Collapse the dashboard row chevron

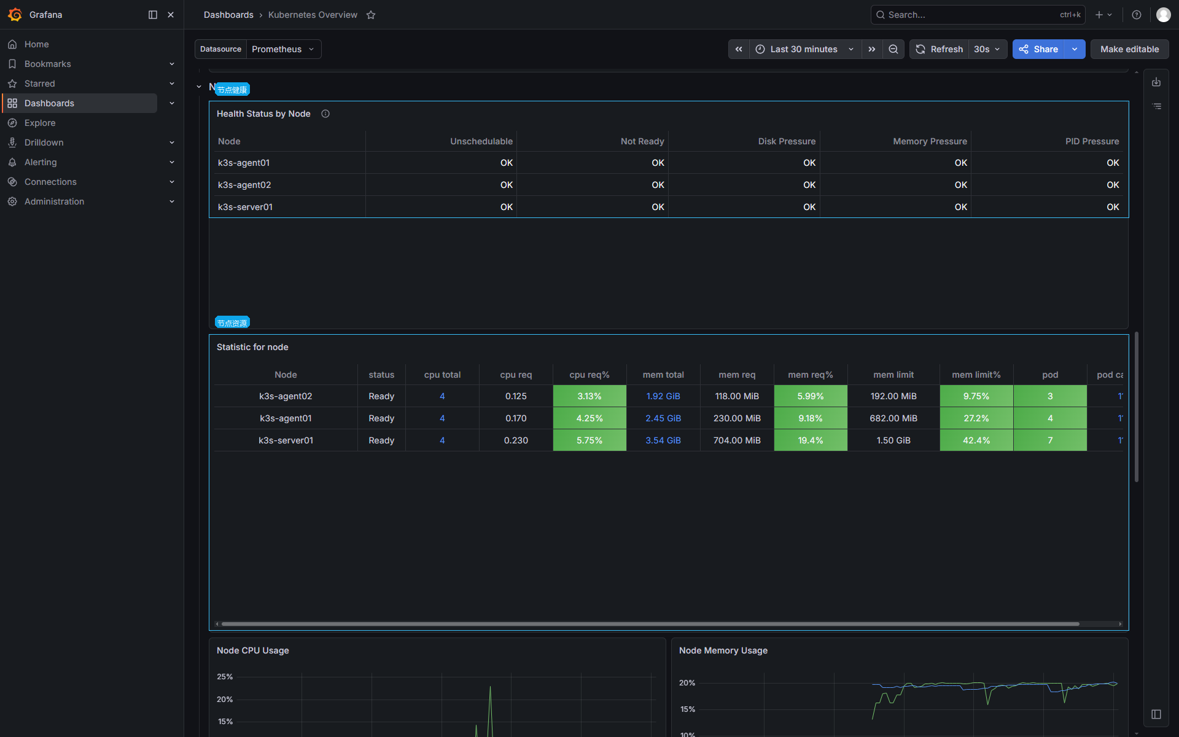click(199, 87)
